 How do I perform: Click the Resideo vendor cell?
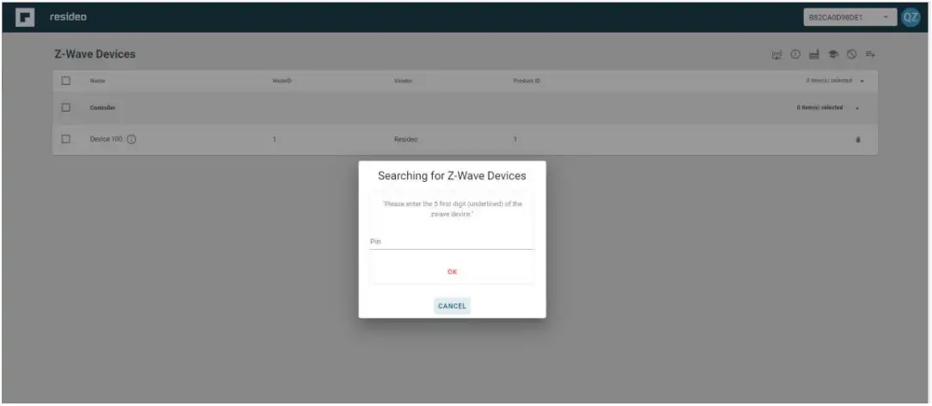click(406, 140)
